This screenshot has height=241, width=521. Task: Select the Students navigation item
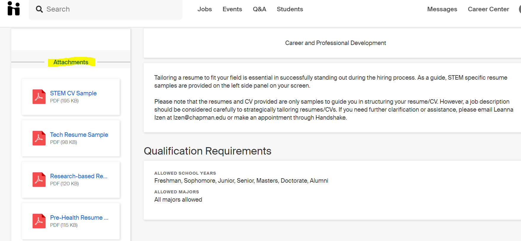[290, 9]
